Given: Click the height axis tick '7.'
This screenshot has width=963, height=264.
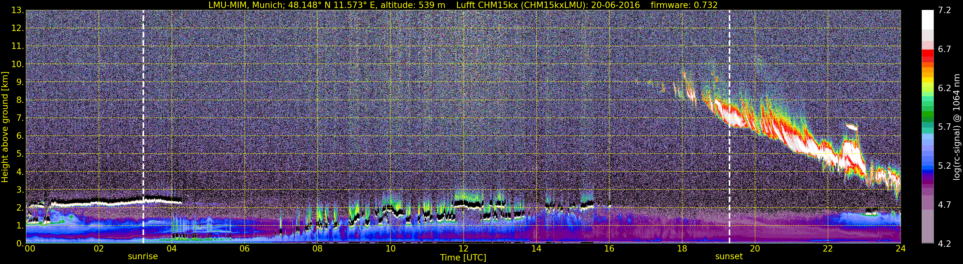Looking at the screenshot, I should [x=20, y=118].
